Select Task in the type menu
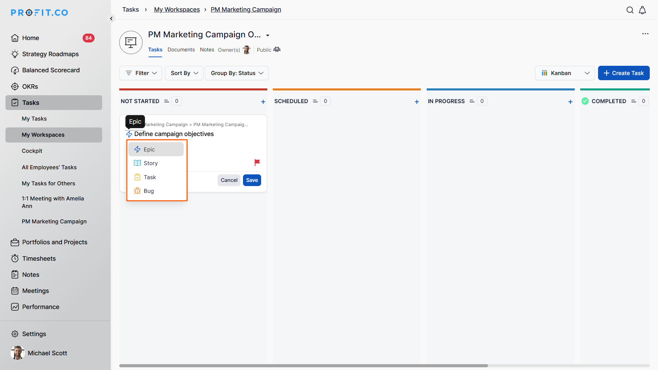This screenshot has height=370, width=658. (150, 177)
